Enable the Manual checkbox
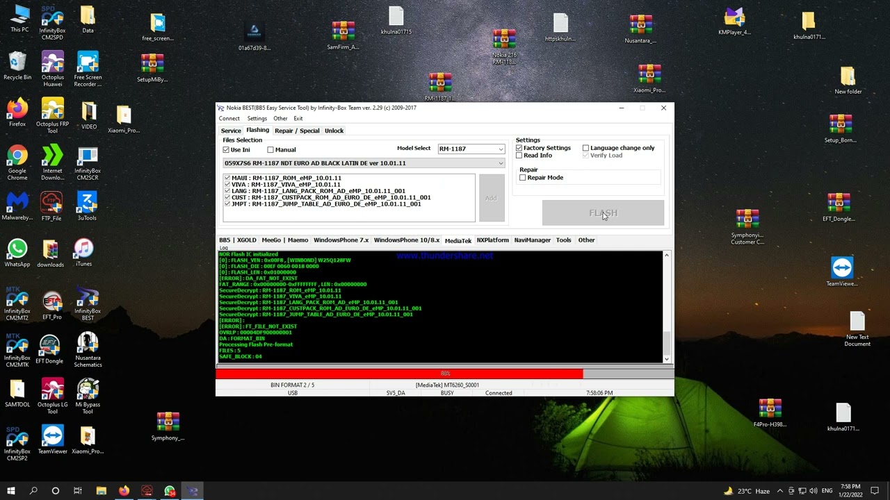Screen dimensions: 890x500 [x=270, y=150]
